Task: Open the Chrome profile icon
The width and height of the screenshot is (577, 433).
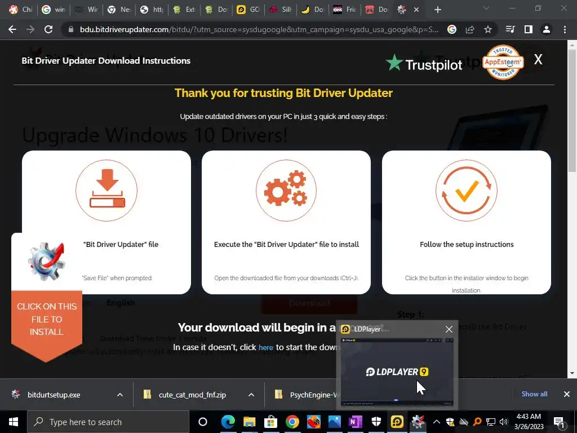Action: [x=547, y=29]
